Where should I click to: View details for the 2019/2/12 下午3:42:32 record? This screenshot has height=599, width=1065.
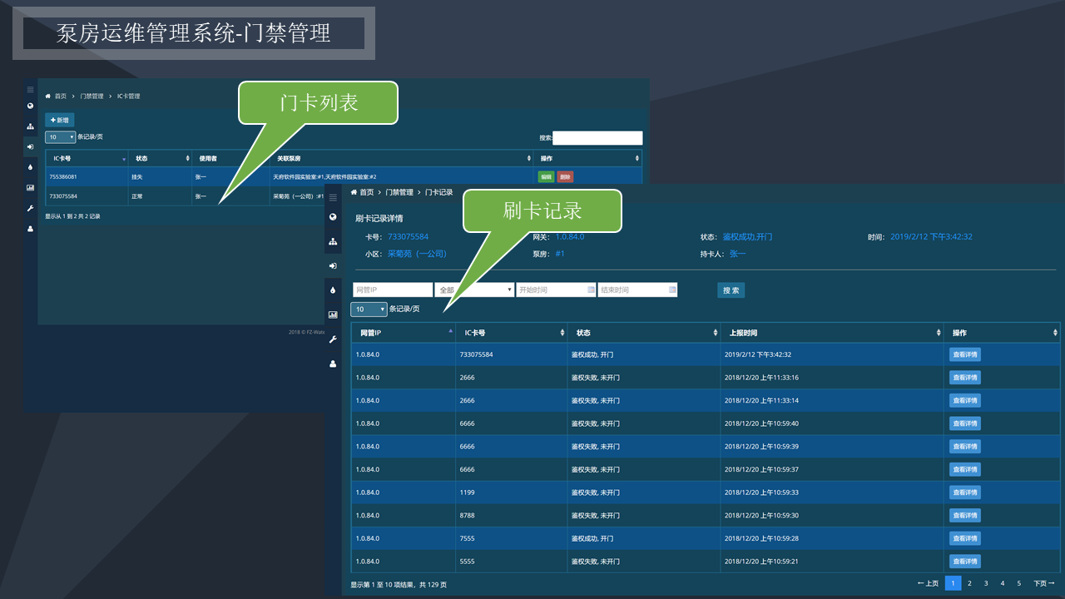click(965, 354)
